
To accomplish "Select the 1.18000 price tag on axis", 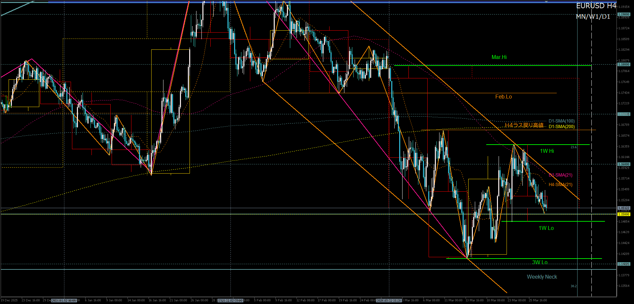I will [624, 65].
